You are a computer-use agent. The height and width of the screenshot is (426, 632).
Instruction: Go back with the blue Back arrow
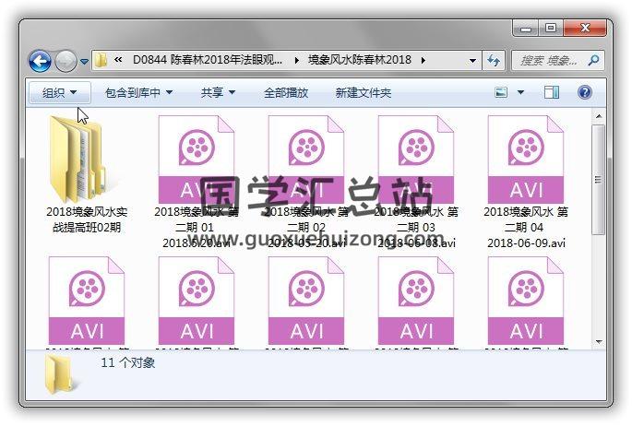click(x=40, y=61)
